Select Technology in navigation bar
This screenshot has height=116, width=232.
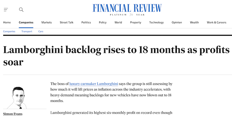(x=156, y=23)
